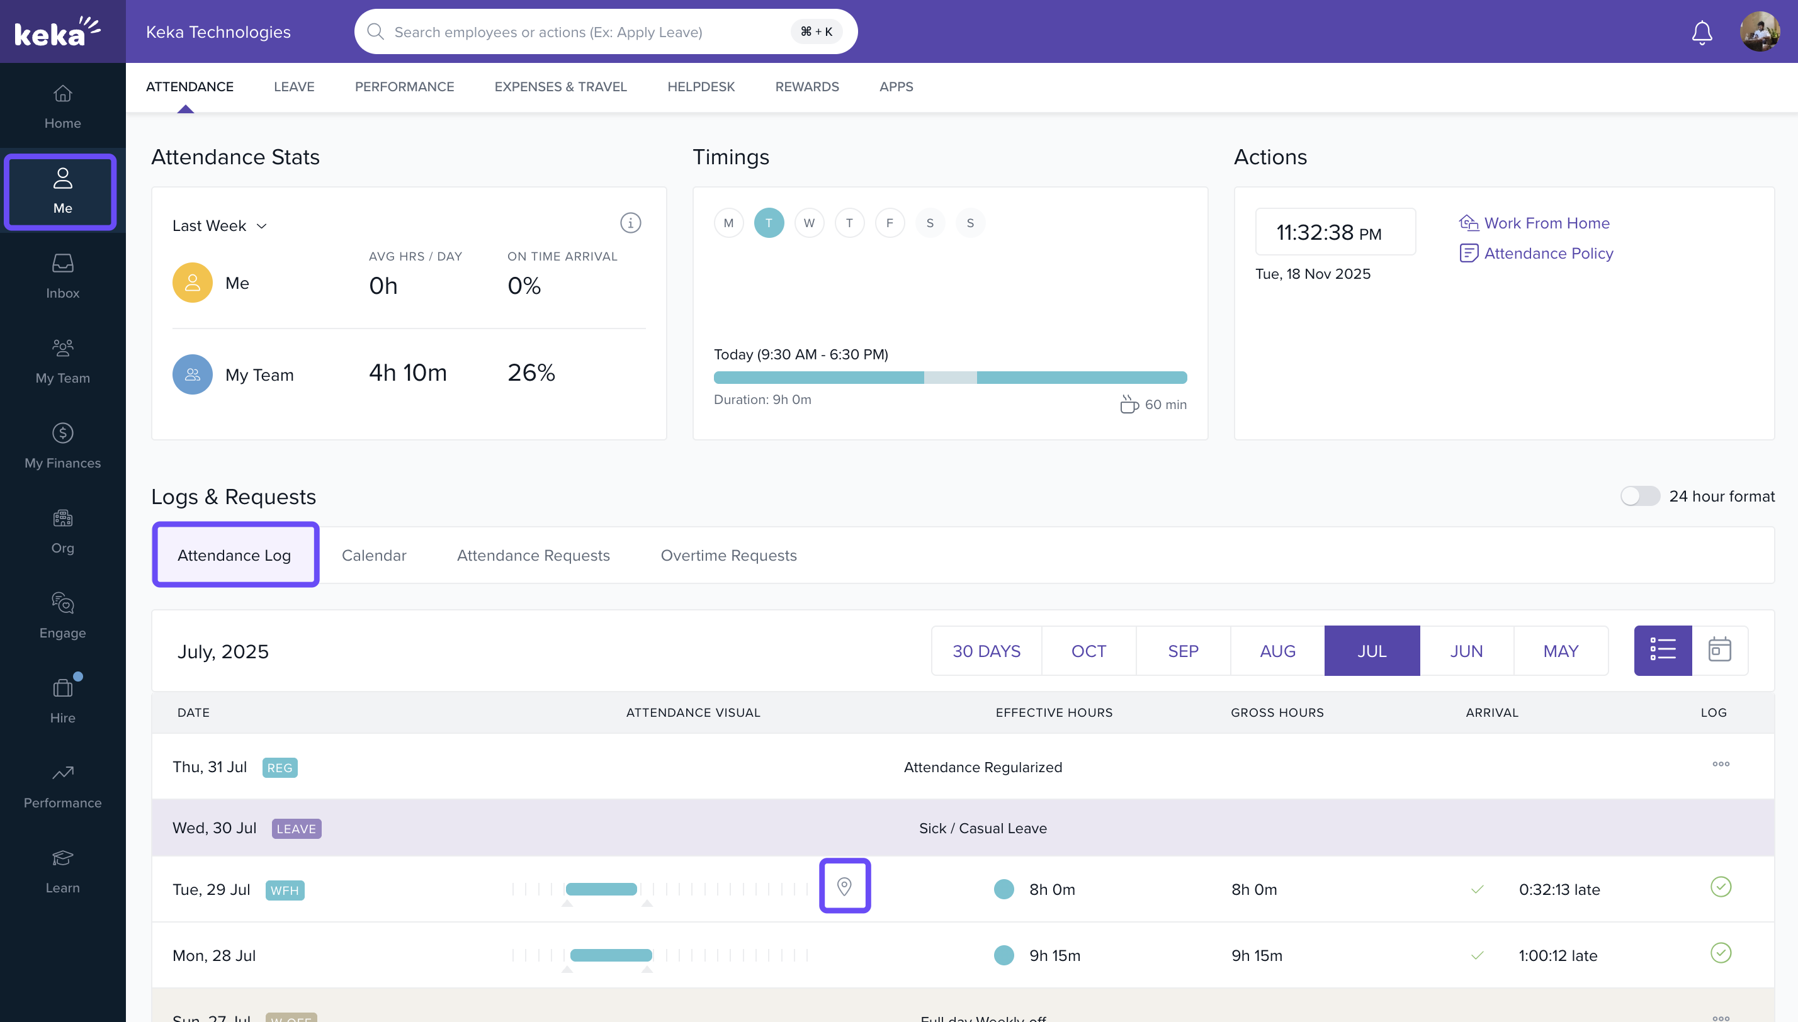
Task: Enable 24 hour format toggle
Action: pos(1639,497)
